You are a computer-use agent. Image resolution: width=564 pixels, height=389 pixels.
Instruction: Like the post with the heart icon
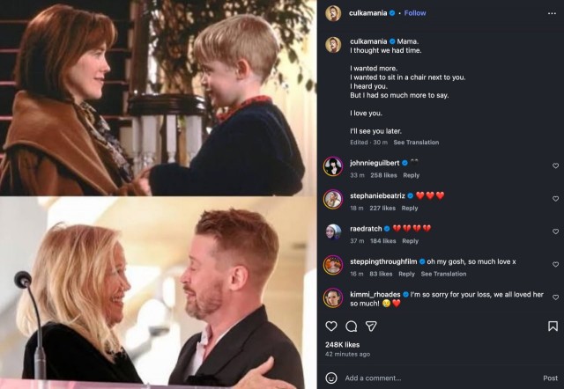[331, 326]
